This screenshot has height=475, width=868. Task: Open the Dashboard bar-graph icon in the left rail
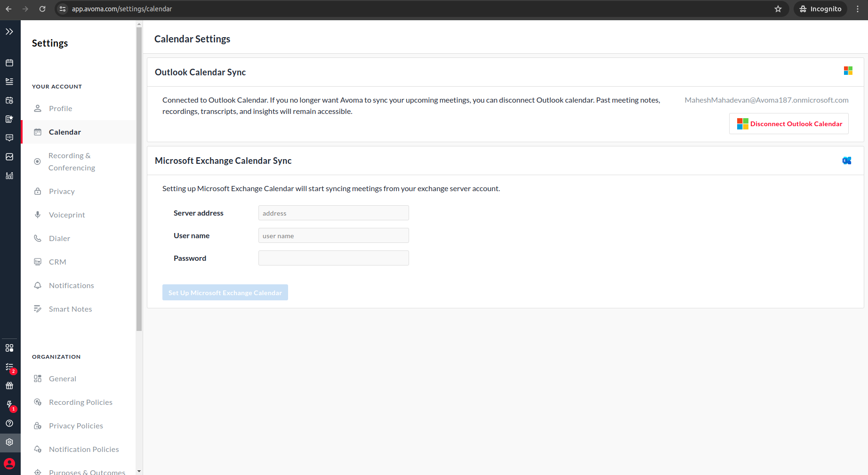(9, 176)
